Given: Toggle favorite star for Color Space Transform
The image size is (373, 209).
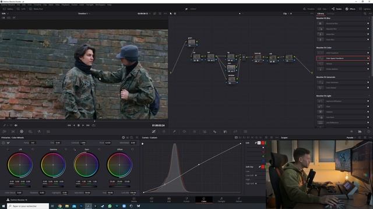Looking at the screenshot, I should point(368,58).
